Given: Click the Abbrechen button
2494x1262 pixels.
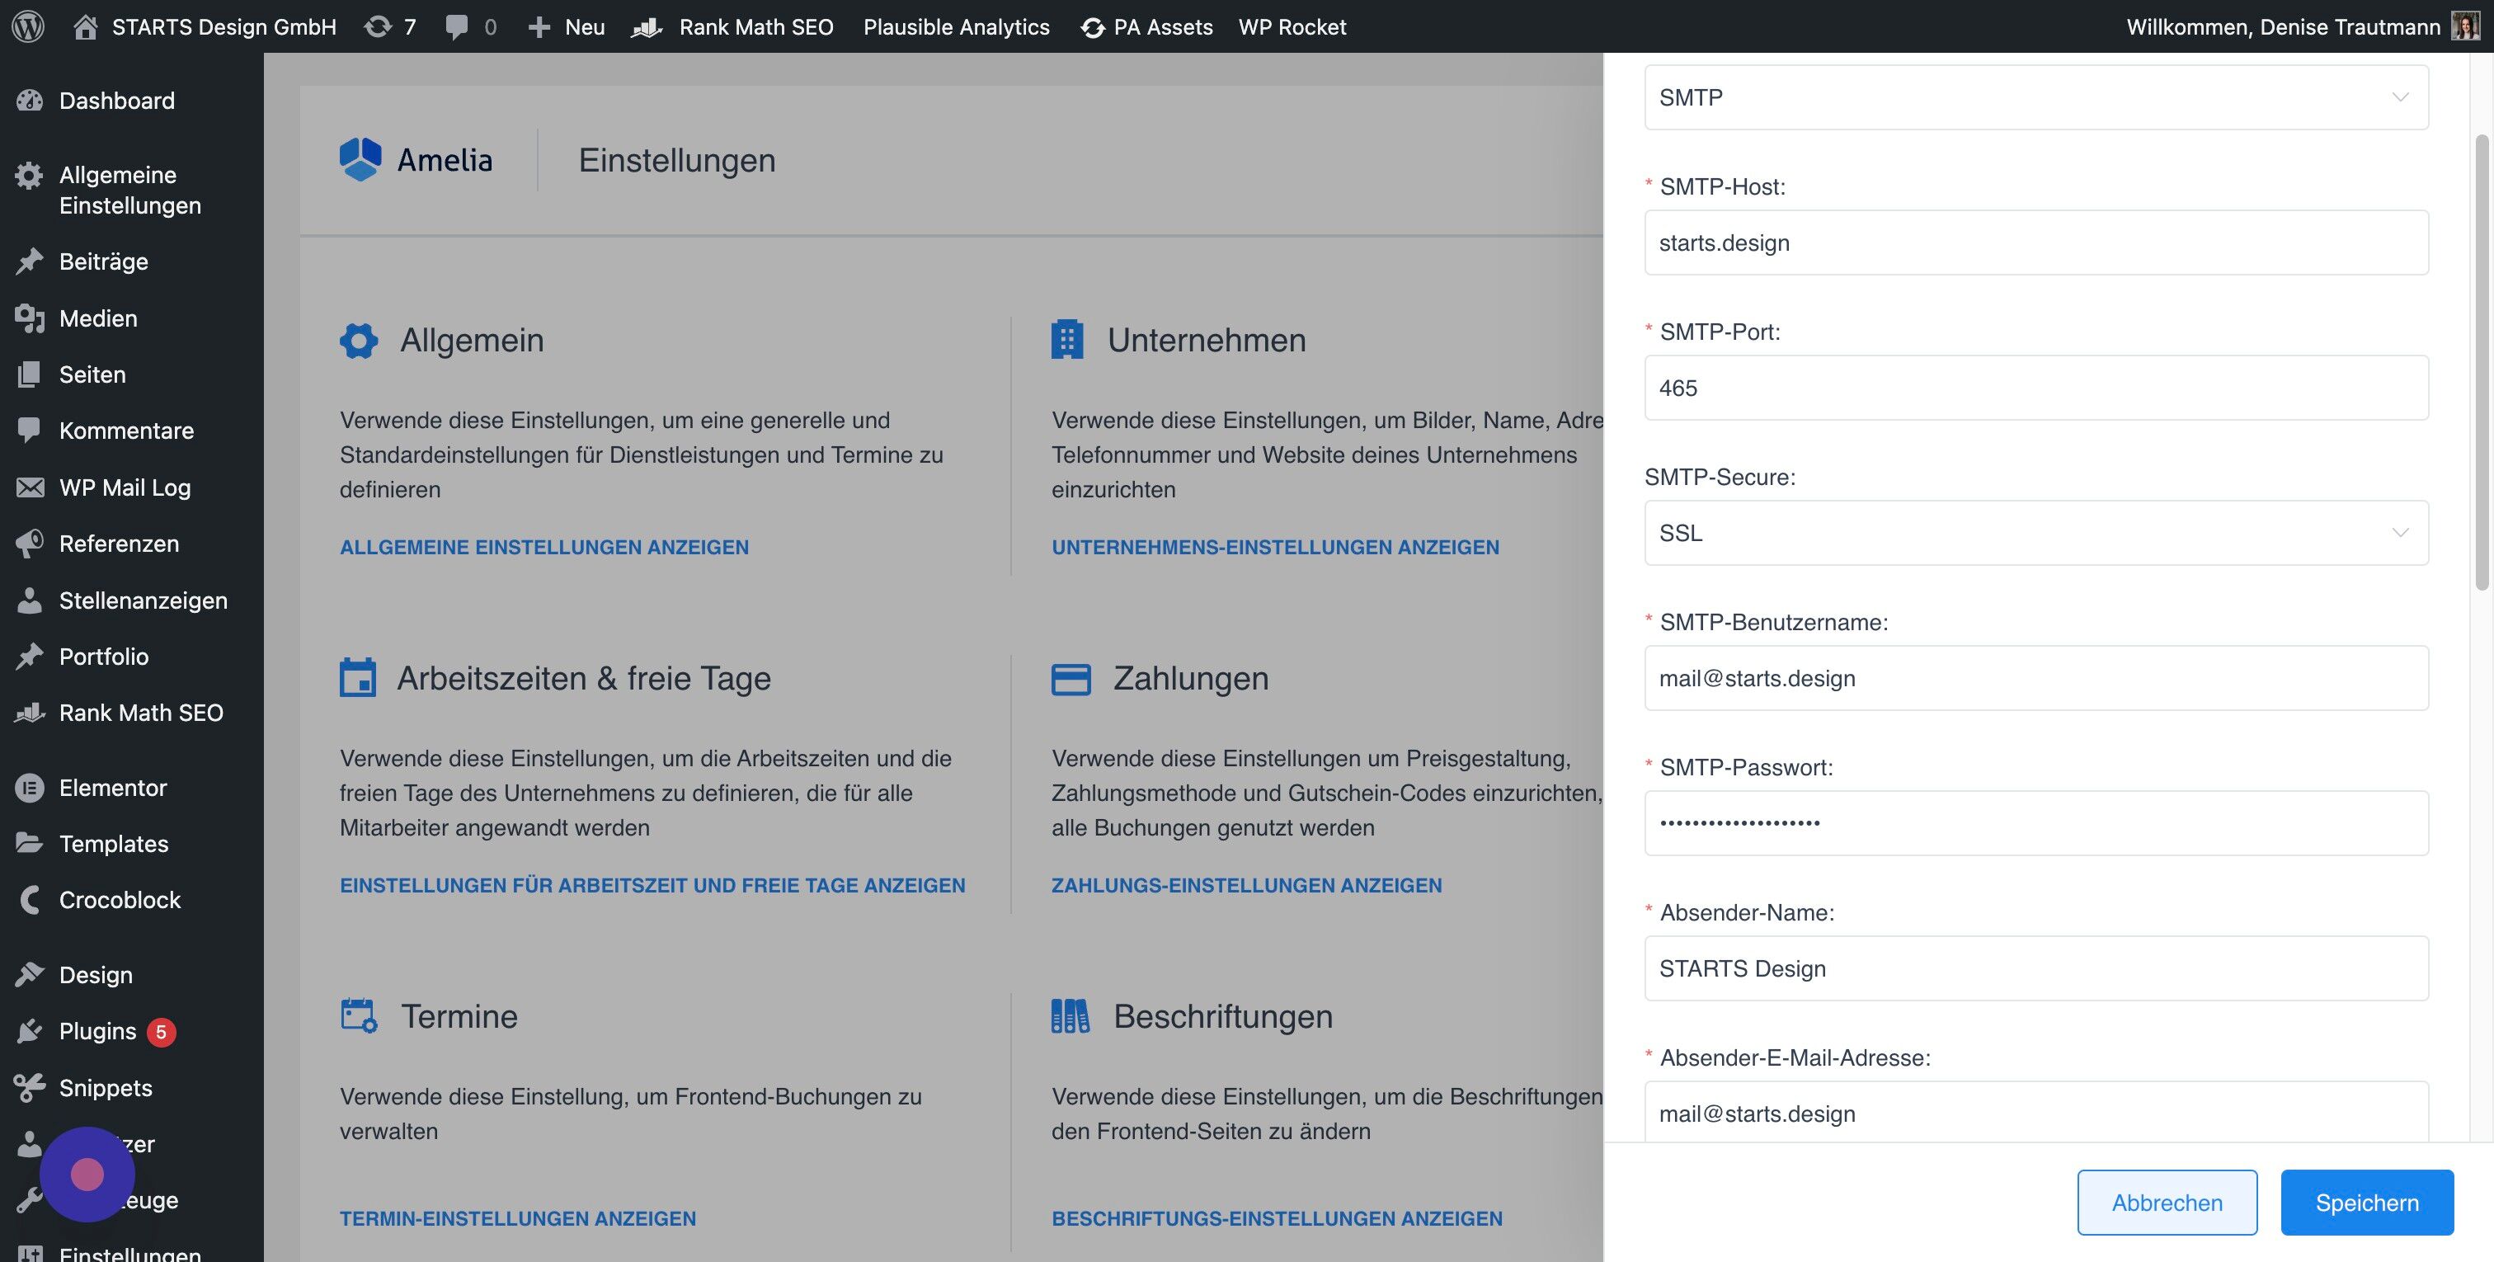Looking at the screenshot, I should click(x=2167, y=1202).
